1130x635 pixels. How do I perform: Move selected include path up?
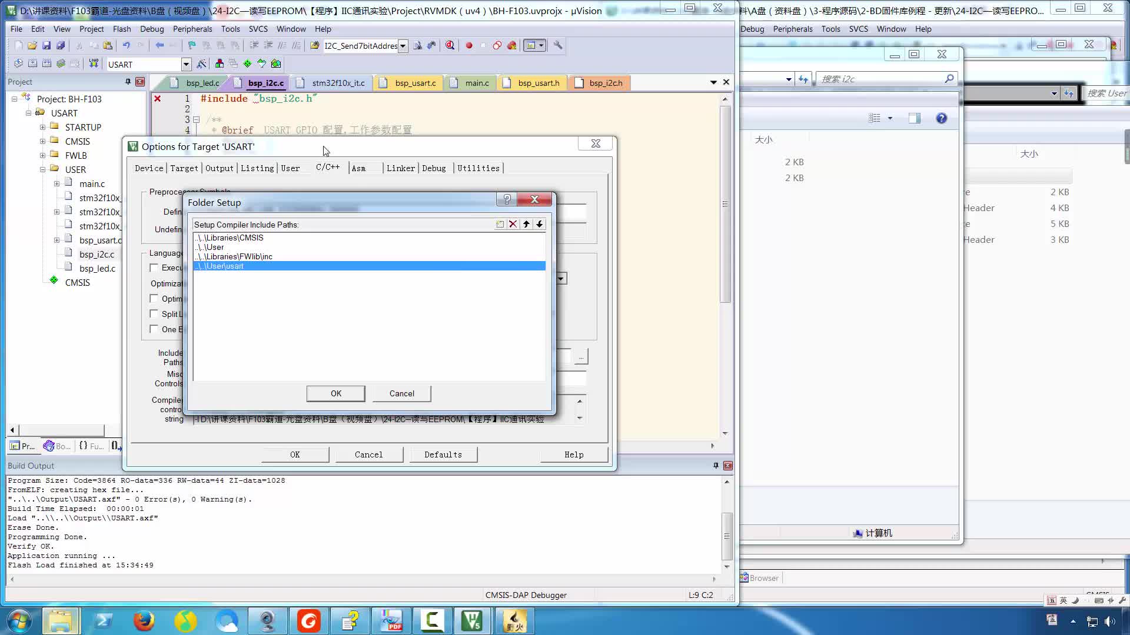tap(526, 224)
